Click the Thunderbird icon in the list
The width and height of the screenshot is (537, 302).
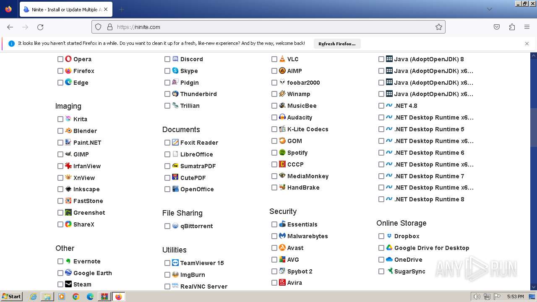coord(175,94)
